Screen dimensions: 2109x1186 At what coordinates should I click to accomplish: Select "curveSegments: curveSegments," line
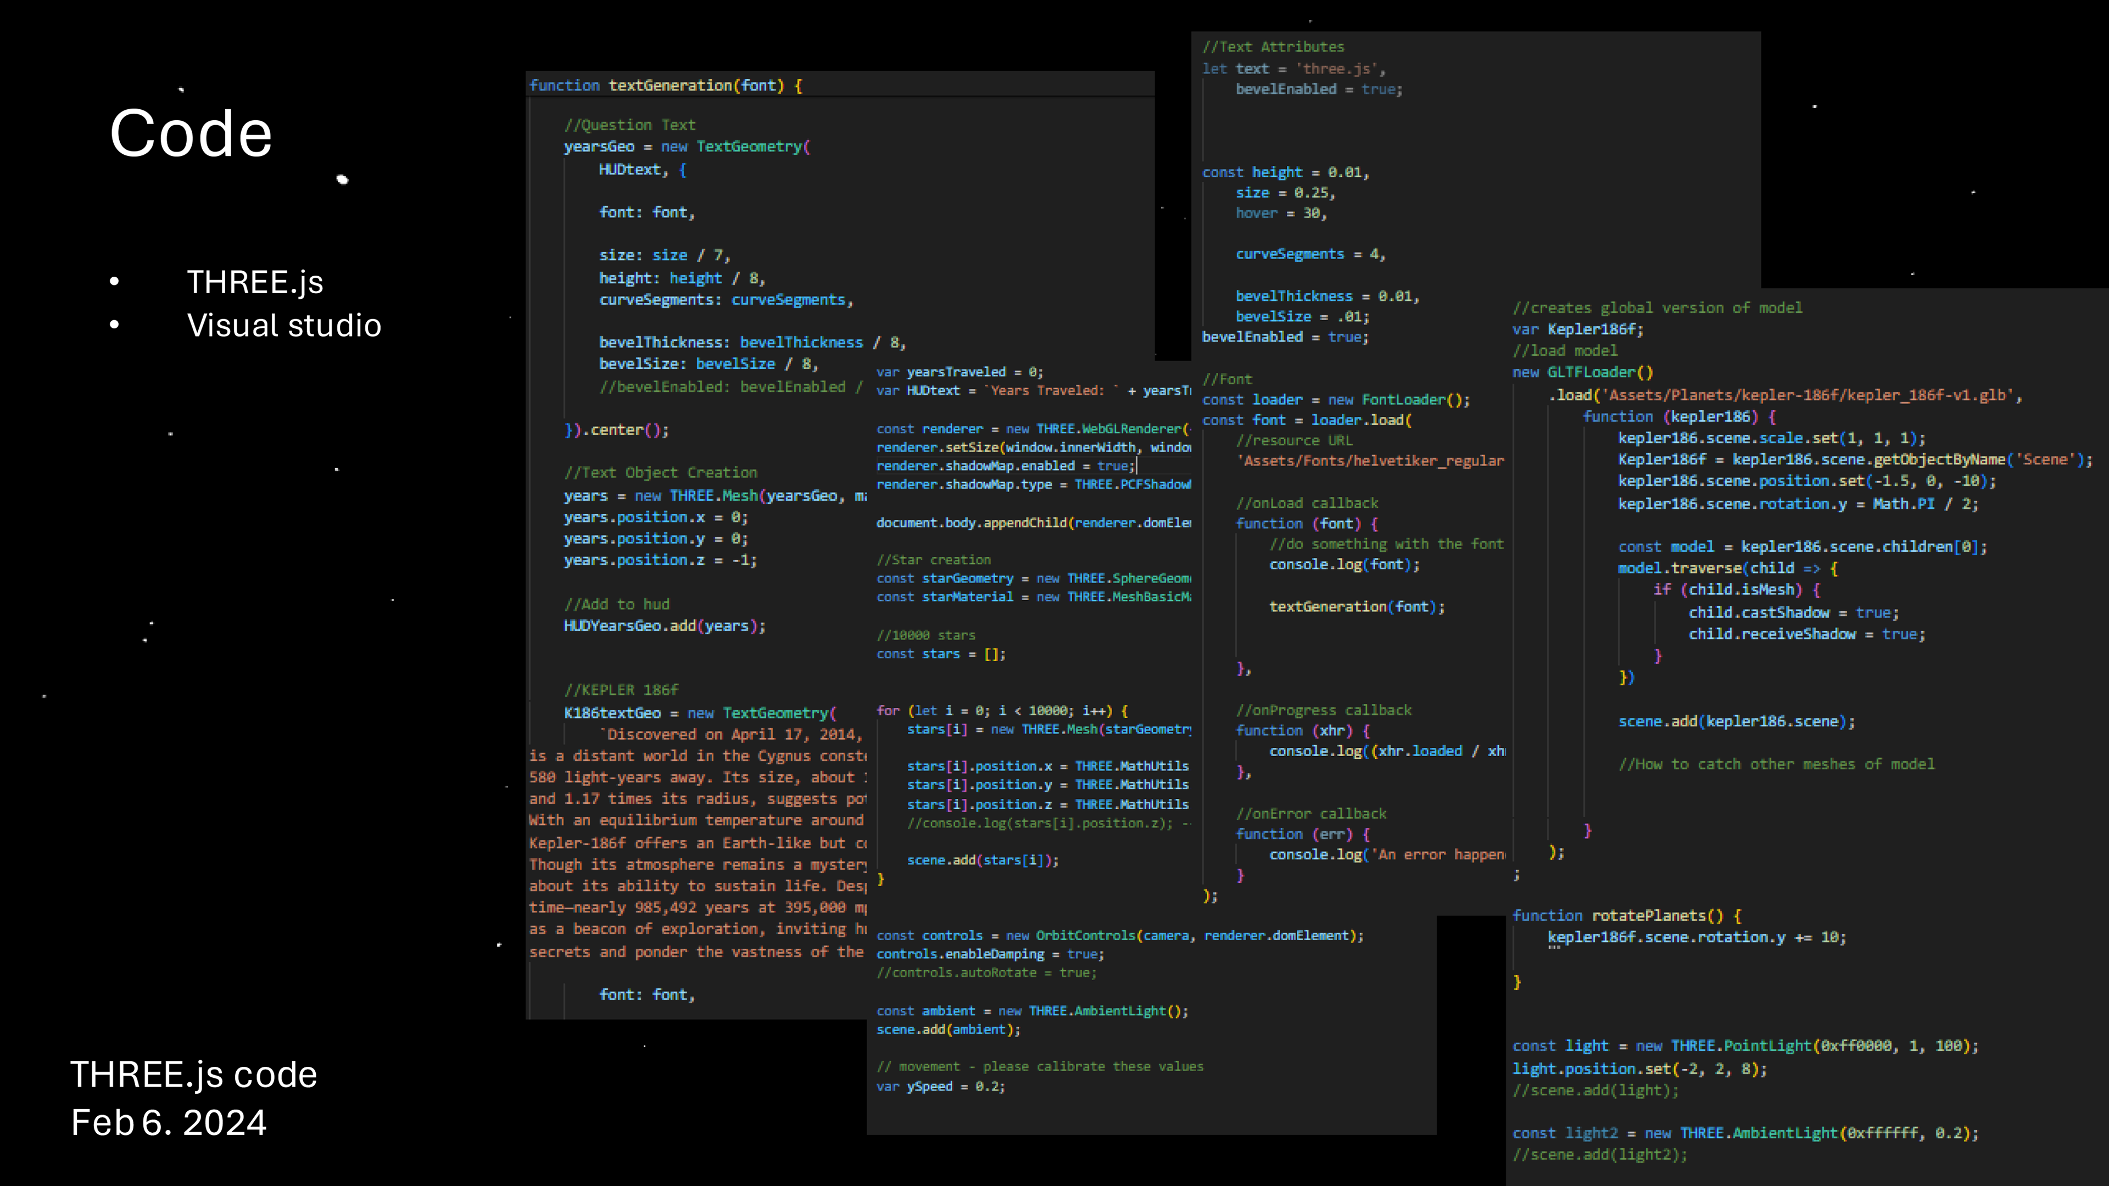pos(726,300)
